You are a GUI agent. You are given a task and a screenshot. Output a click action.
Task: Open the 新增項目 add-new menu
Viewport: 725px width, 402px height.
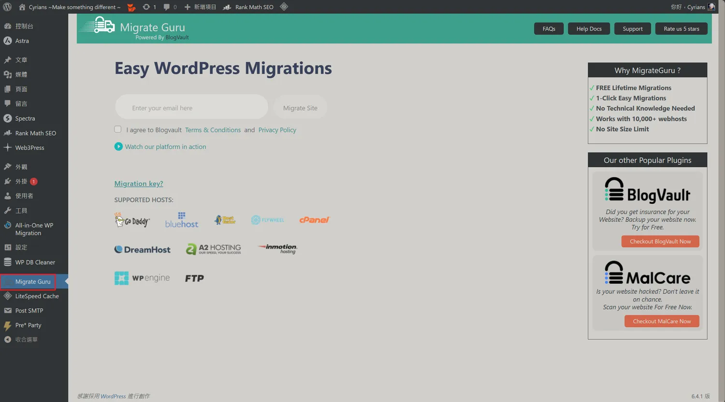(x=200, y=7)
